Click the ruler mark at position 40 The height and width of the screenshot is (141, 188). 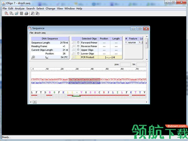92,69
